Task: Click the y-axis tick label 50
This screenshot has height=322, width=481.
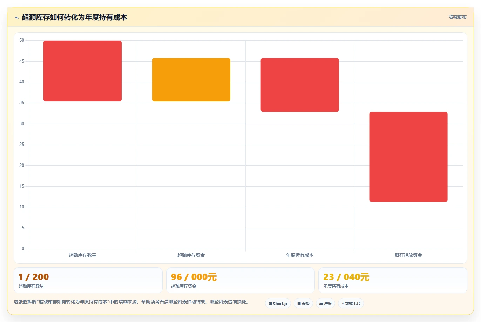Action: [x=22, y=40]
